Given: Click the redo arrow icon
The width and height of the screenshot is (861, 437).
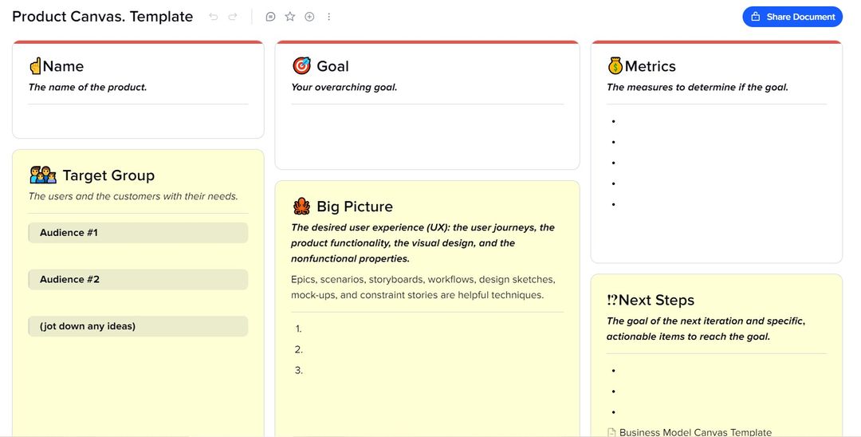Looking at the screenshot, I should pyautogui.click(x=233, y=17).
